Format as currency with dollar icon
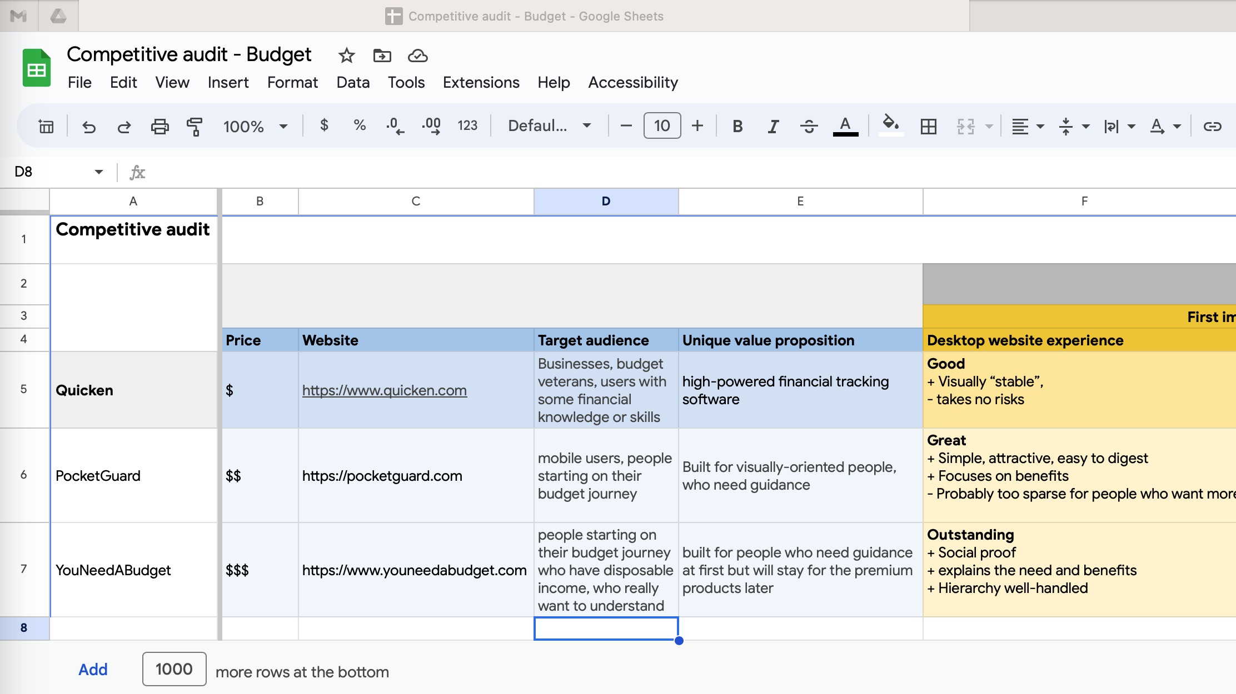Screen dimensions: 1236x694 324,125
